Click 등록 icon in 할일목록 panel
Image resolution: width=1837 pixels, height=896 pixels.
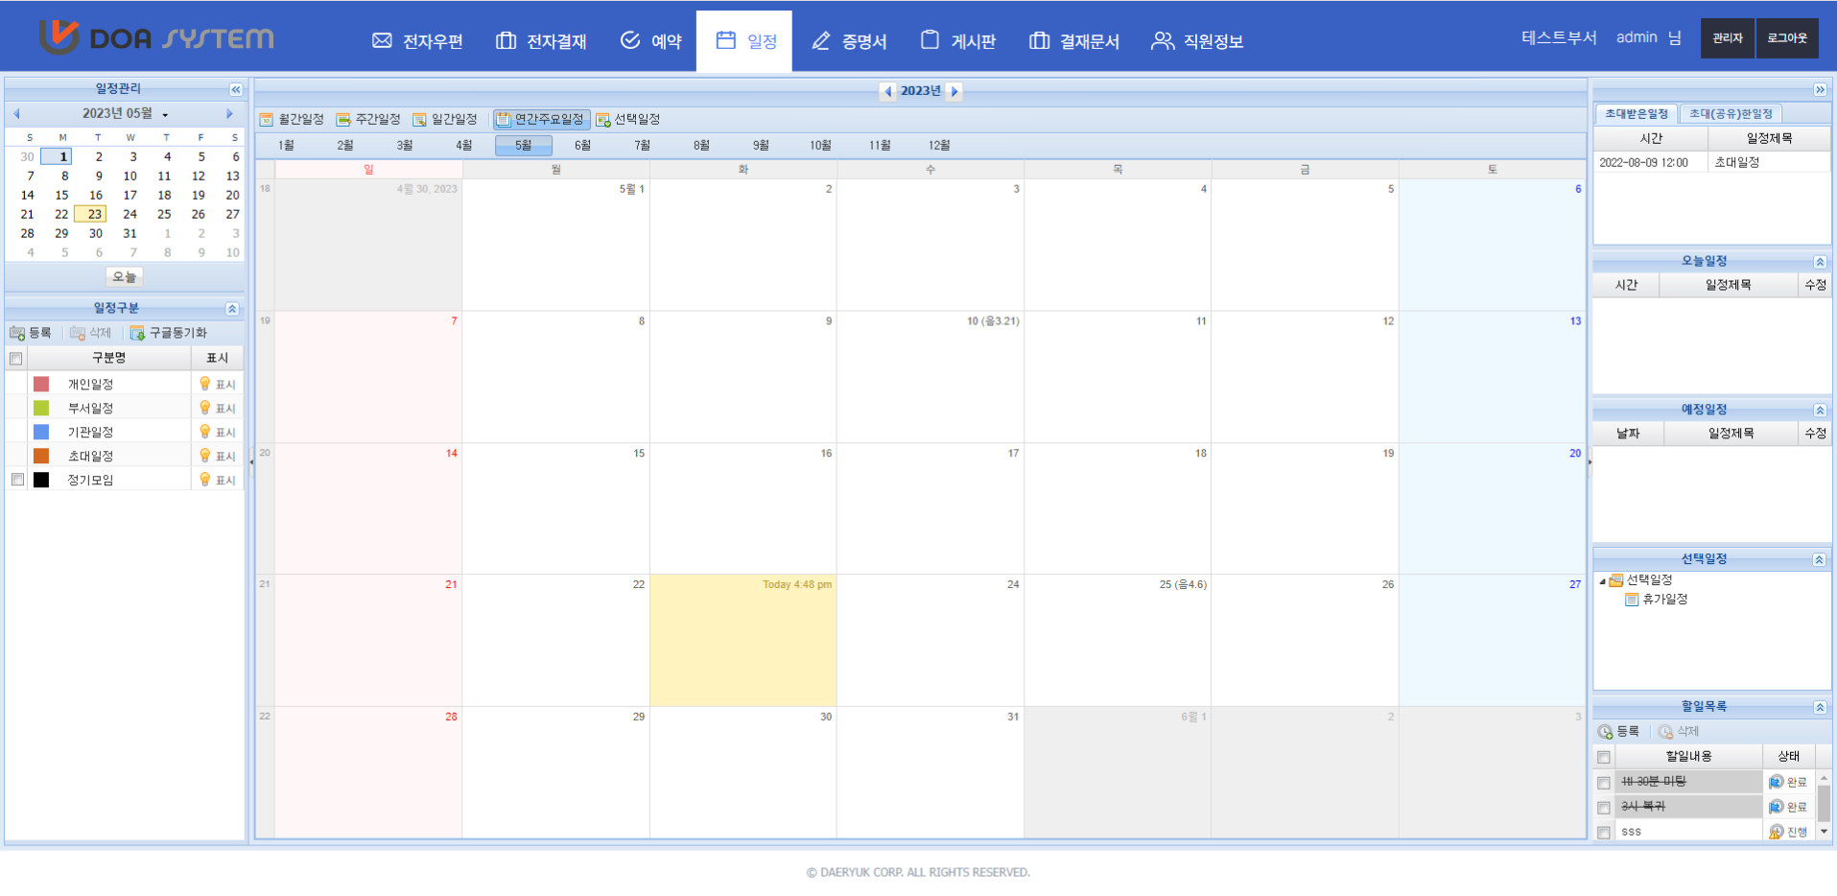pos(1605,732)
